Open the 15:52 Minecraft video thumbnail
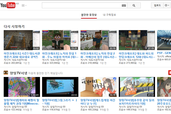171x114 pixels. (22, 40)
